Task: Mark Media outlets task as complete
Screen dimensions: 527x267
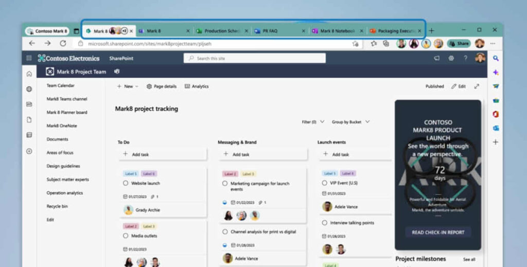Action: pyautogui.click(x=126, y=236)
